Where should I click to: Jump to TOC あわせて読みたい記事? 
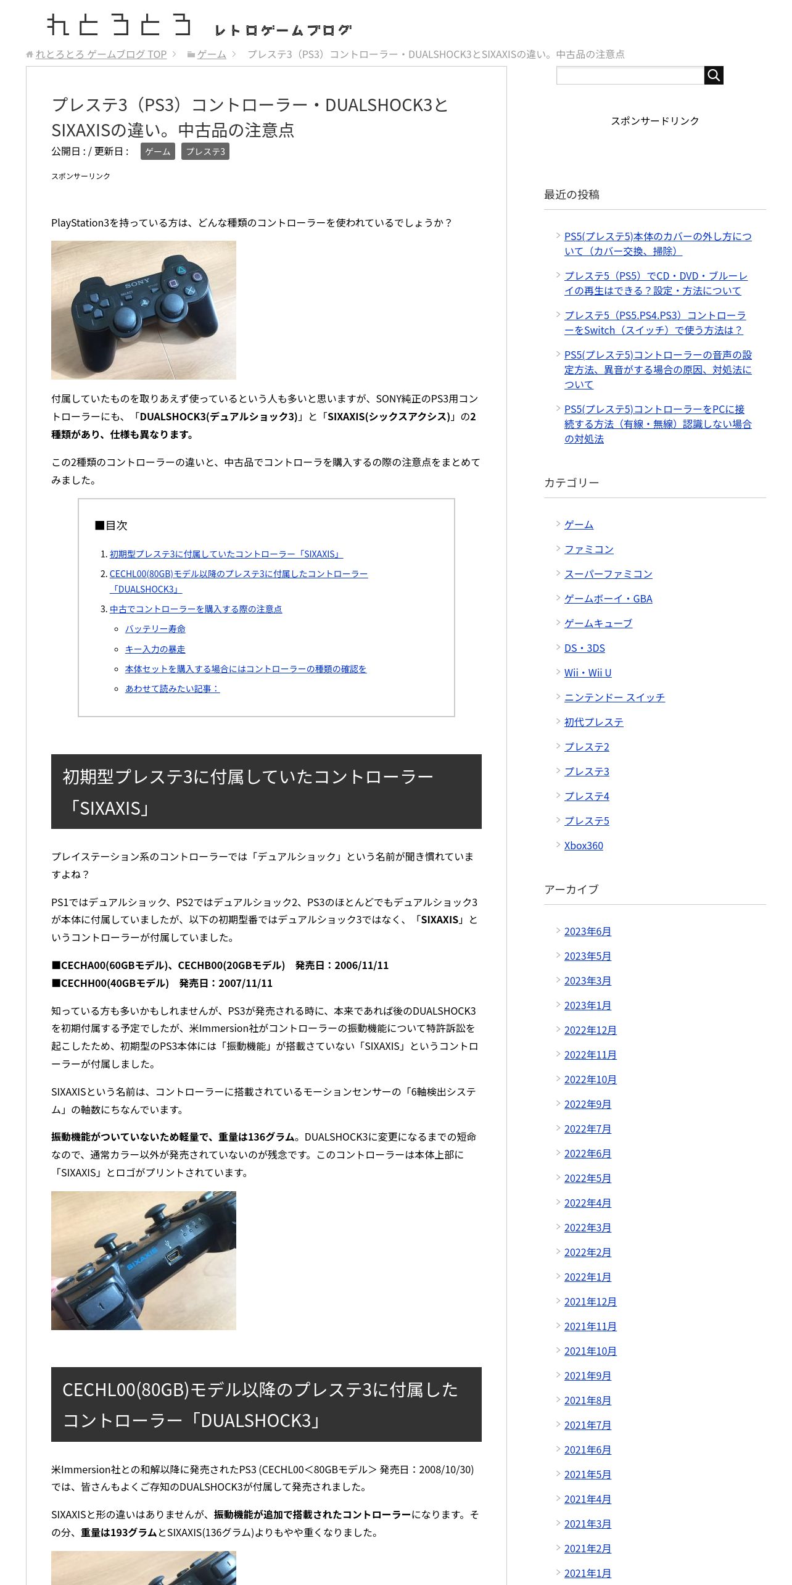172,689
